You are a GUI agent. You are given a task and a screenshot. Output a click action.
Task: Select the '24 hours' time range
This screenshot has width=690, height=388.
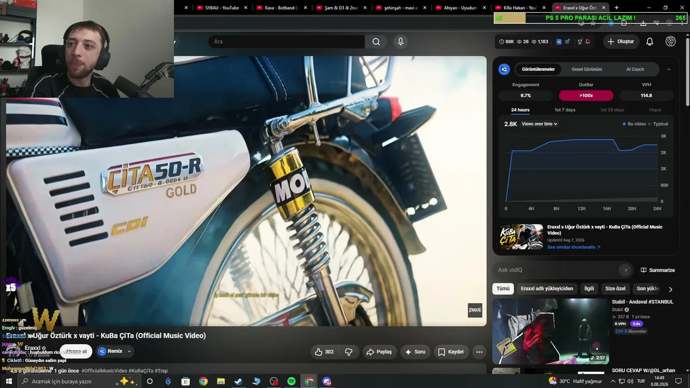pos(520,110)
